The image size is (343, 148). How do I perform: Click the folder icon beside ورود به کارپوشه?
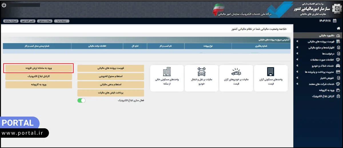click(x=338, y=90)
